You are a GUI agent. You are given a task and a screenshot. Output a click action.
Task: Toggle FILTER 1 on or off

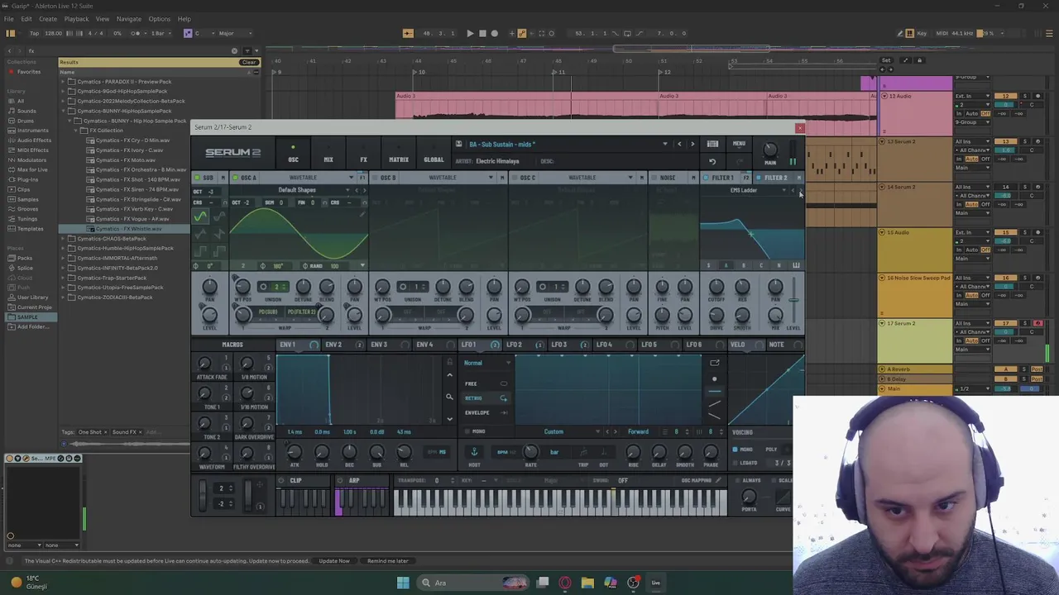(706, 178)
